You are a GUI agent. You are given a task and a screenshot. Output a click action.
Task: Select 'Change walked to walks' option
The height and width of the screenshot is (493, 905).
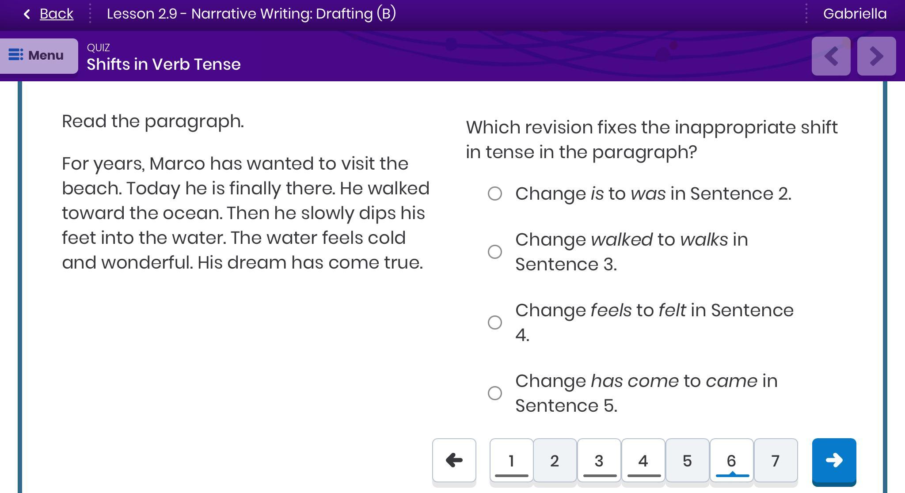(x=495, y=252)
